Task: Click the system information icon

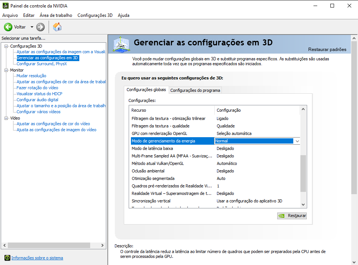Action: [x=7, y=258]
